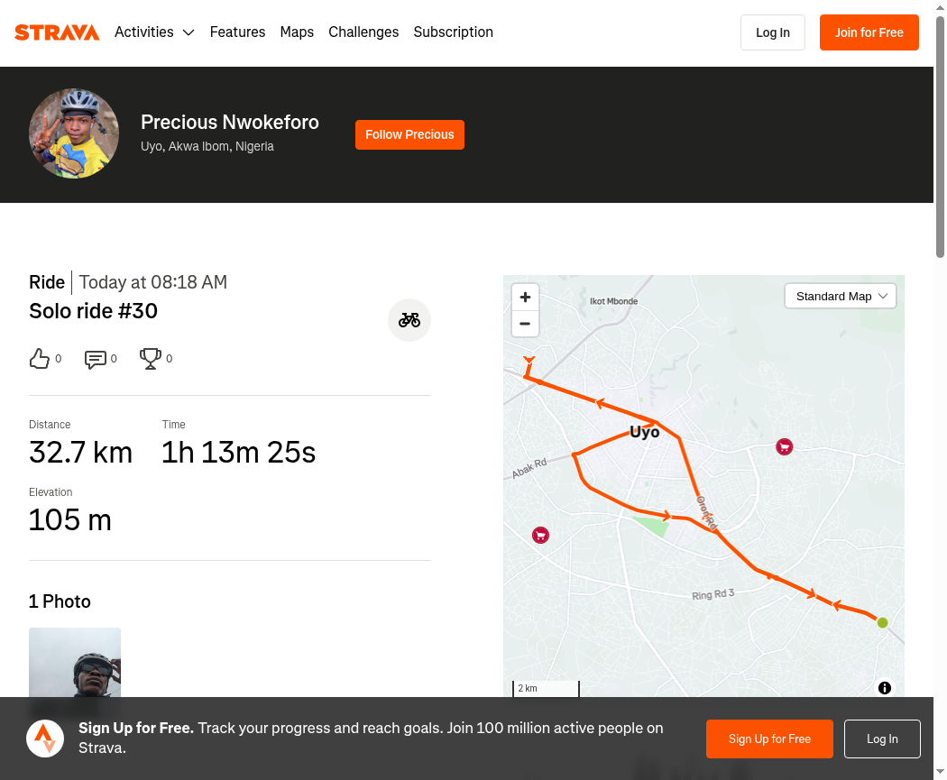Viewport: 947px width, 780px height.
Task: Give kudos with the thumbs-up icon
Action: (40, 359)
